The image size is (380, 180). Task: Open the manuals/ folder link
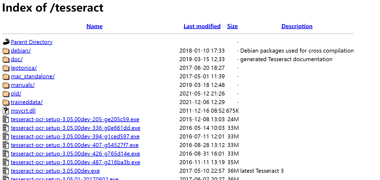pyautogui.click(x=23, y=85)
